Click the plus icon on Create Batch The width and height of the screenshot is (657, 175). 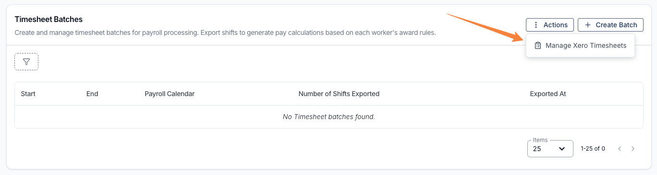[588, 25]
